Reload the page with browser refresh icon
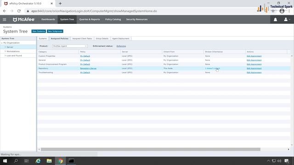This screenshot has height=165, width=294. [19, 11]
